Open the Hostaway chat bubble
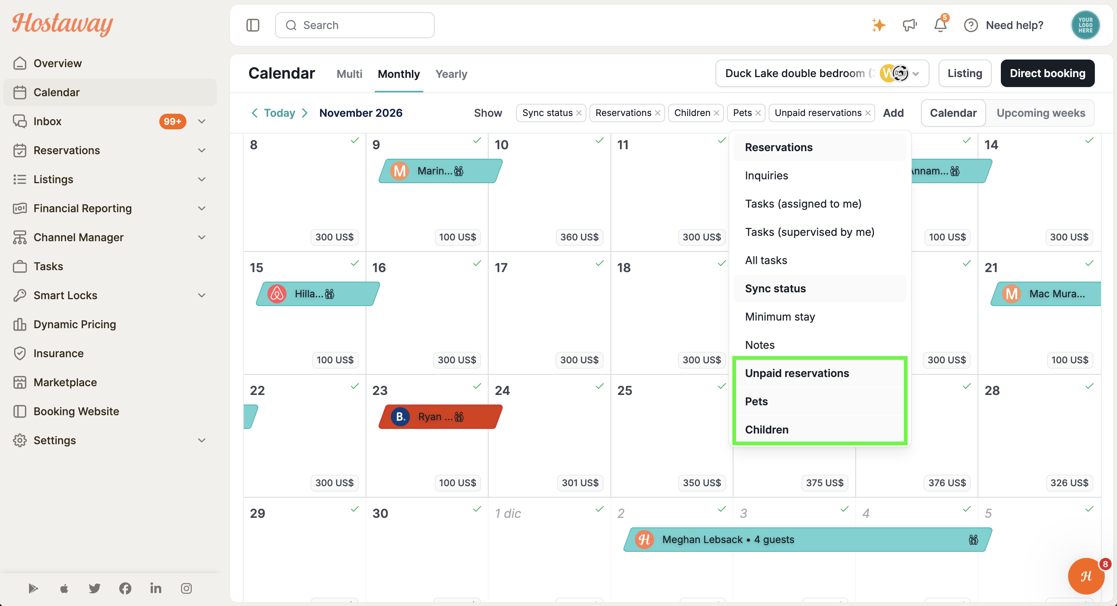 (1086, 576)
